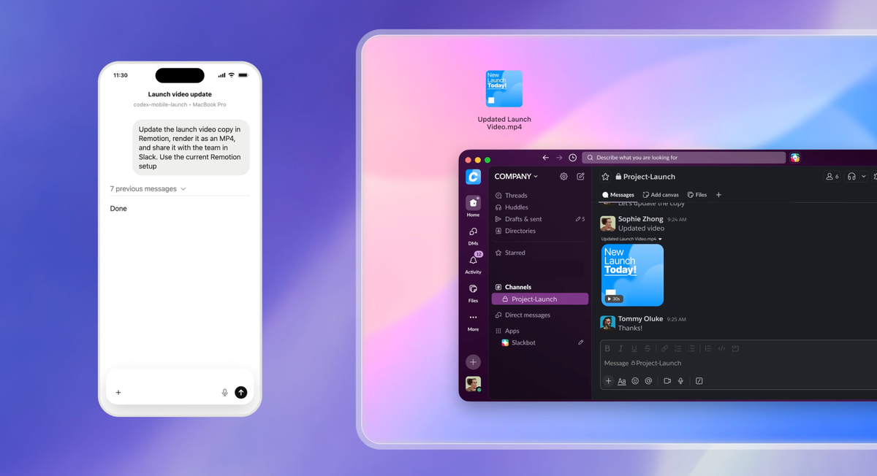Screen dimensions: 877x476
Task: Toggle formatting toolbar with the Aa icon
Action: tap(622, 381)
